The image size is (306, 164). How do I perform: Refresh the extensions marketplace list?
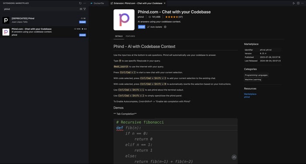pos(80,3)
